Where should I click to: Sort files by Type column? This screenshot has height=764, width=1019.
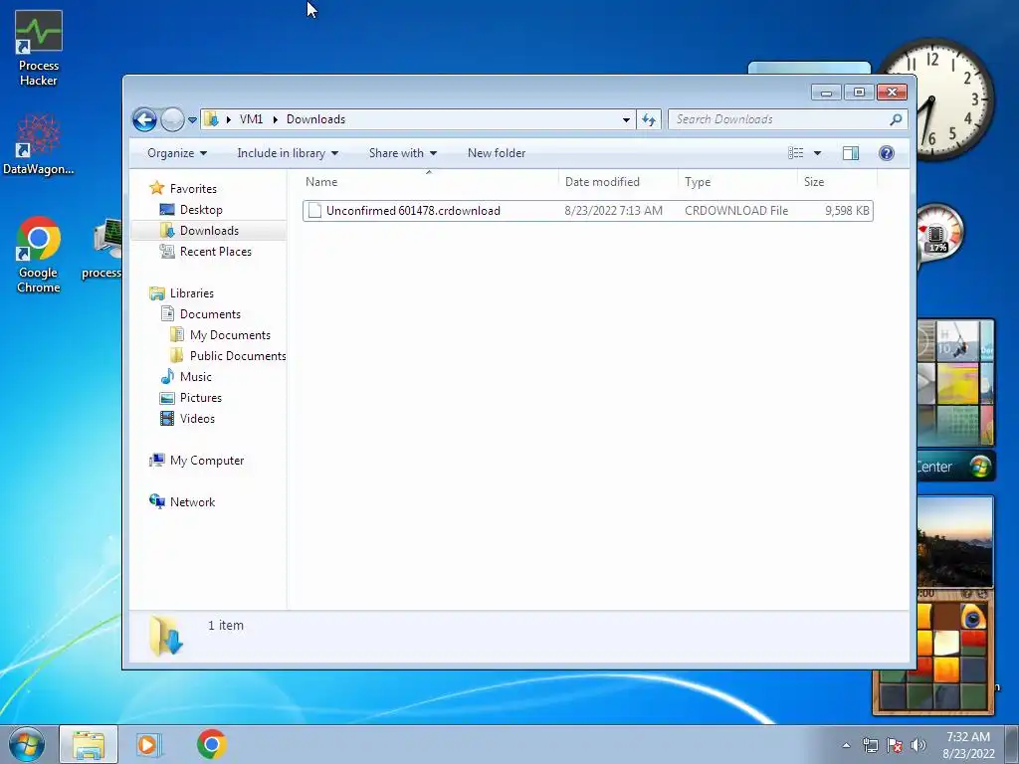(x=737, y=182)
